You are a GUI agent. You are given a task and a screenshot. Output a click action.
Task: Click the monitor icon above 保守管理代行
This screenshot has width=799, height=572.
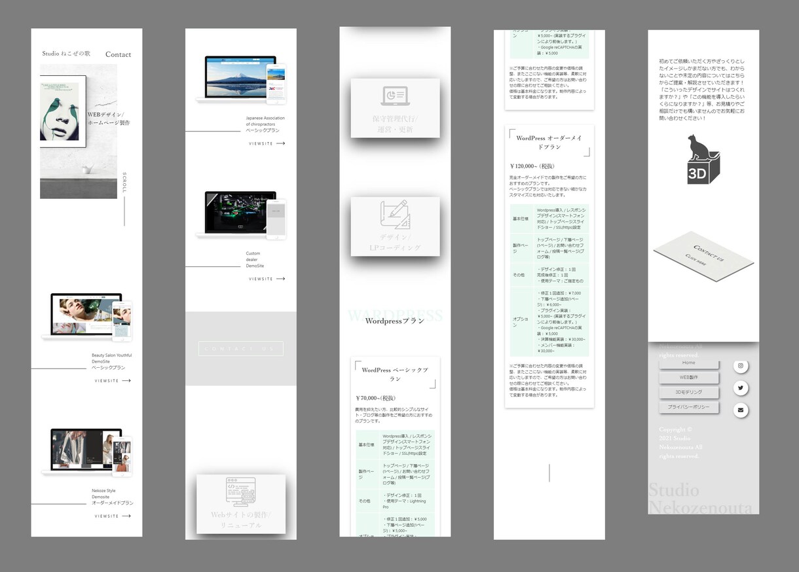click(x=395, y=96)
